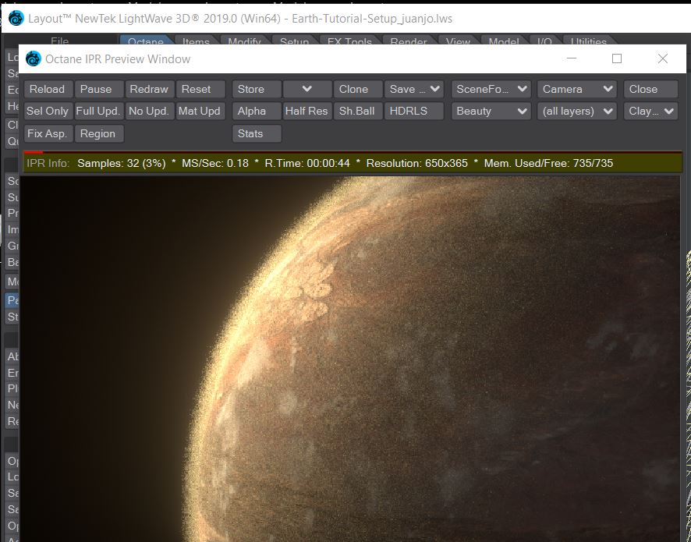Toggle Half Res rendering

point(307,111)
